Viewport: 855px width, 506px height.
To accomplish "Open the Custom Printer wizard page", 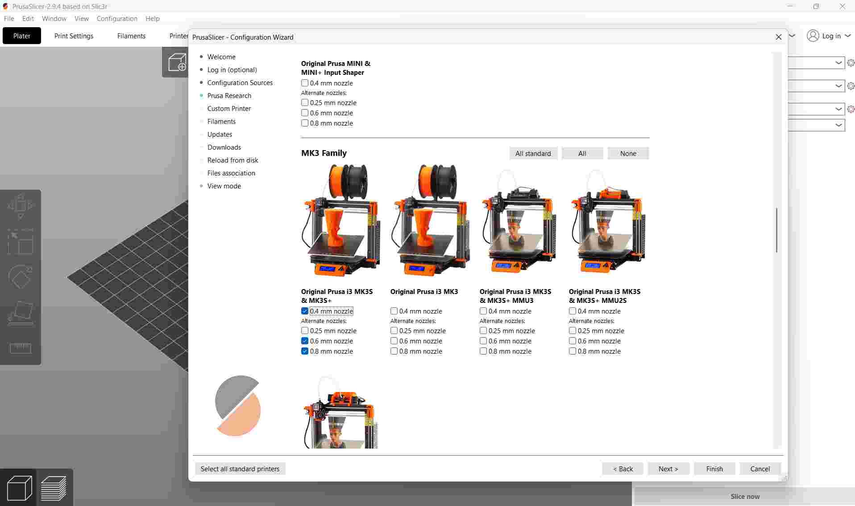I will [x=229, y=108].
